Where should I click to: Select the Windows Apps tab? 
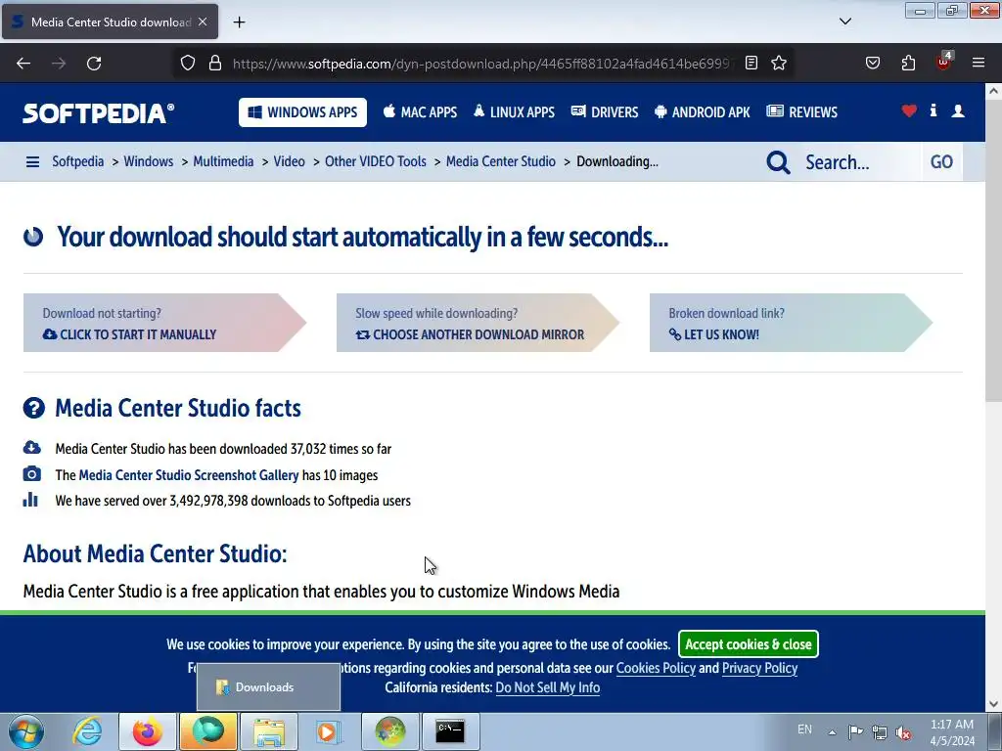(303, 112)
